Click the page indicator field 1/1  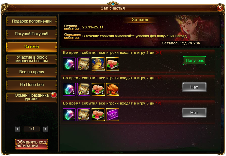point(31,129)
